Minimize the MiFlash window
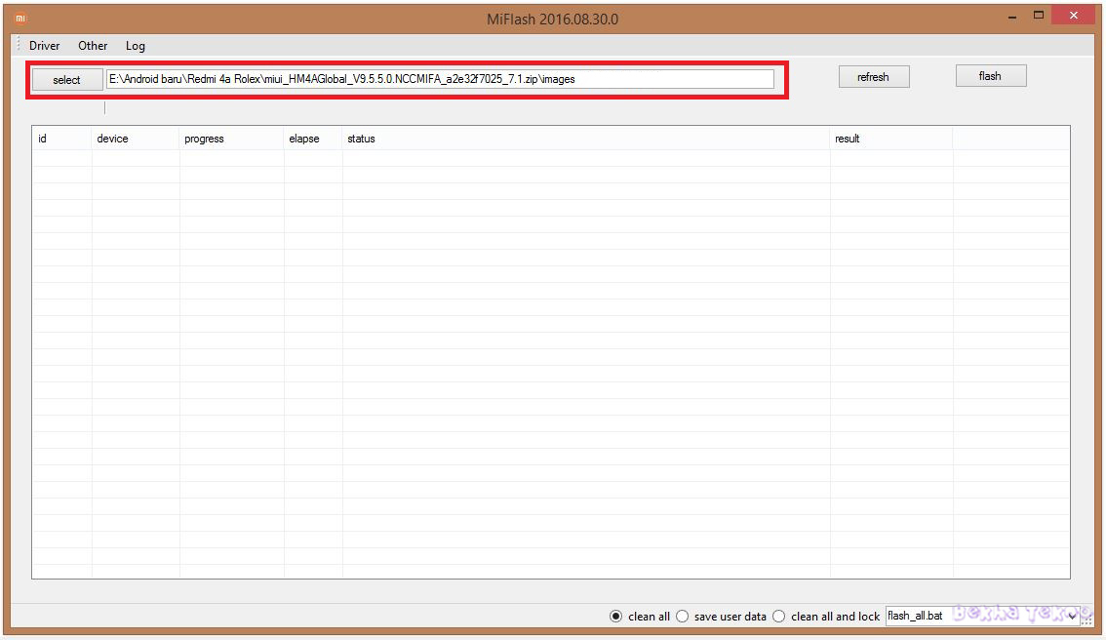Viewport: 1106px width, 640px height. tap(1013, 17)
